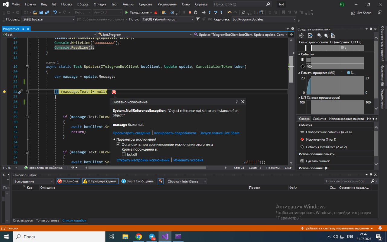This screenshot has height=242, width=387.
Task: Switch to the Точки останова tab
Action: (x=47, y=221)
